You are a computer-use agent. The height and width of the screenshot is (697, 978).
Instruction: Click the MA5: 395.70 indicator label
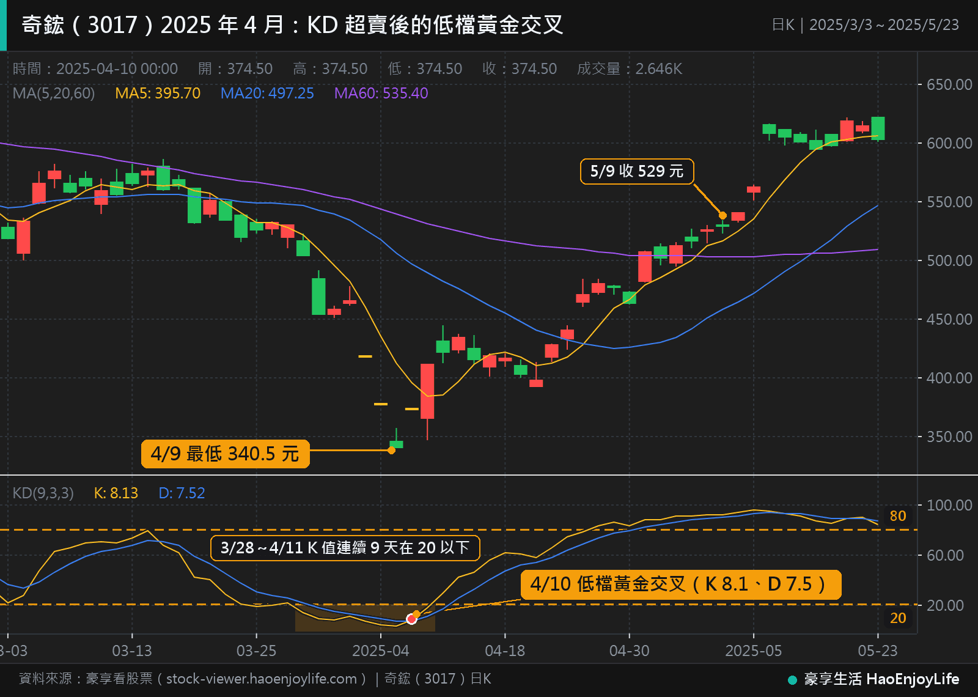[158, 94]
